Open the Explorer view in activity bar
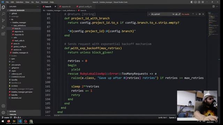This screenshot has height=125, width=223. (3, 7)
